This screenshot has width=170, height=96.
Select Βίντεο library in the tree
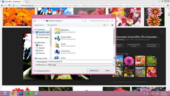tap(40, 45)
